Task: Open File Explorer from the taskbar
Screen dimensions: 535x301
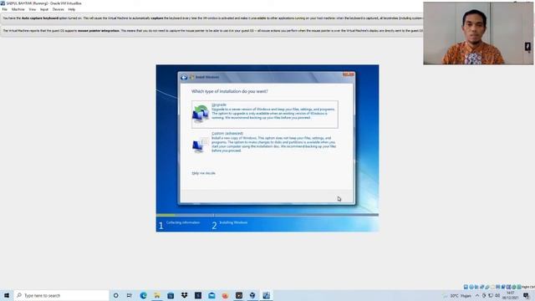Action: click(x=157, y=295)
